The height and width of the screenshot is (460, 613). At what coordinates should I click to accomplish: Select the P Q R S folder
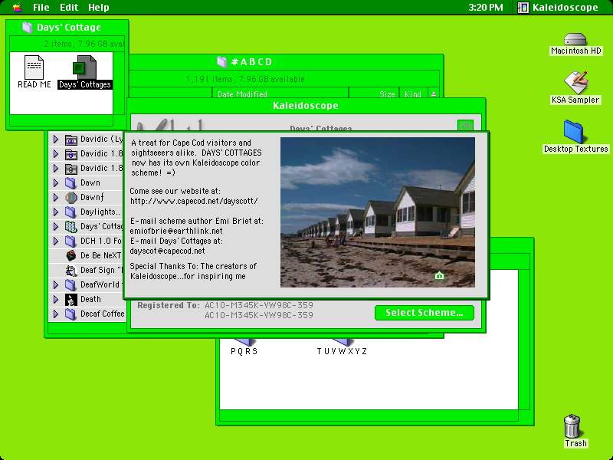click(x=244, y=347)
